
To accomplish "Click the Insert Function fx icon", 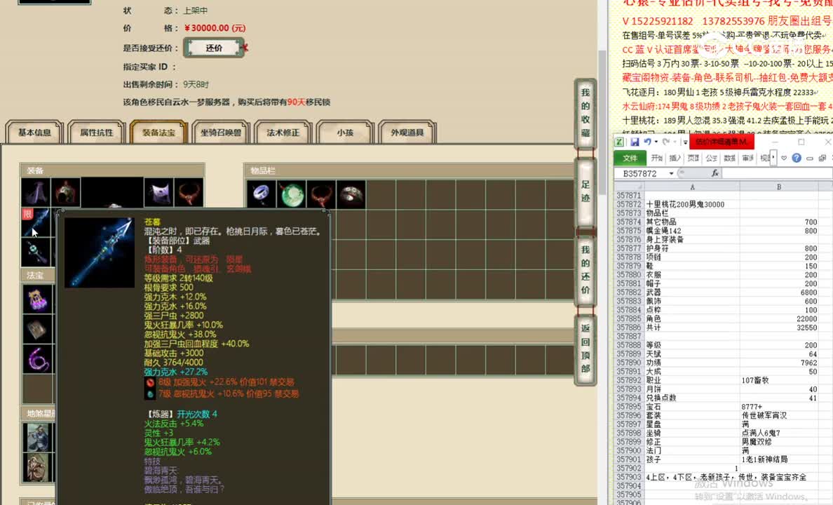I will [x=715, y=172].
